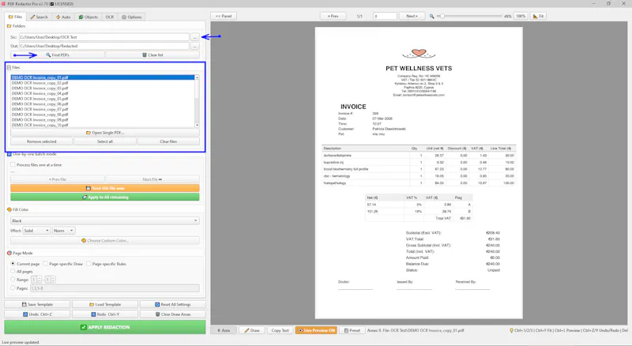Click the Range start page spinner
This screenshot has width=632, height=346.
[36, 280]
